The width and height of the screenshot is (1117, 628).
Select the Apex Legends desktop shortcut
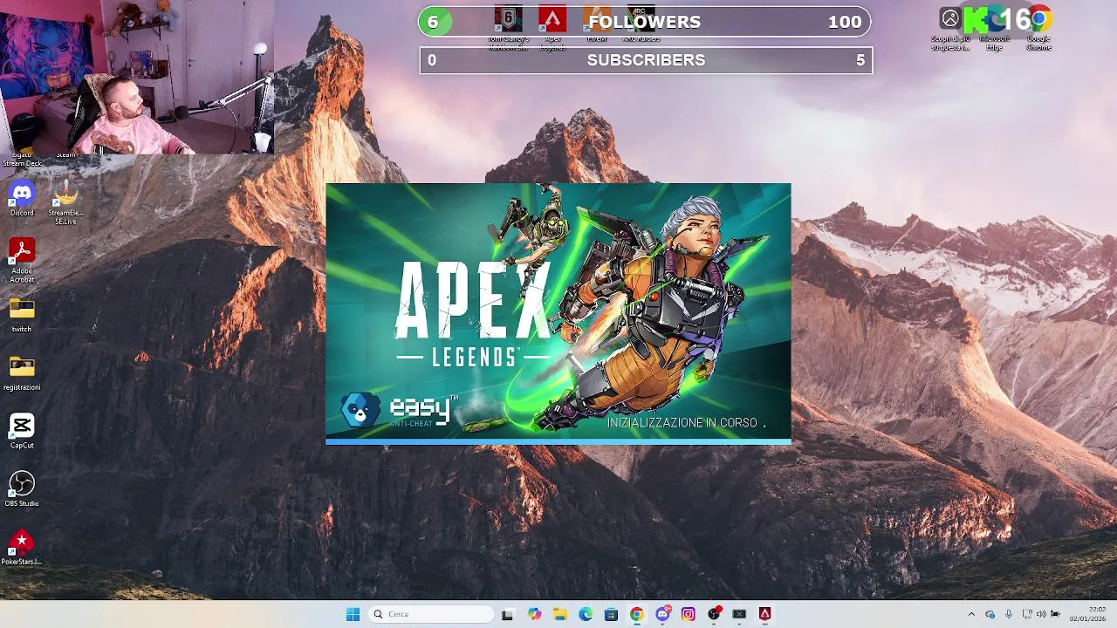tap(552, 27)
